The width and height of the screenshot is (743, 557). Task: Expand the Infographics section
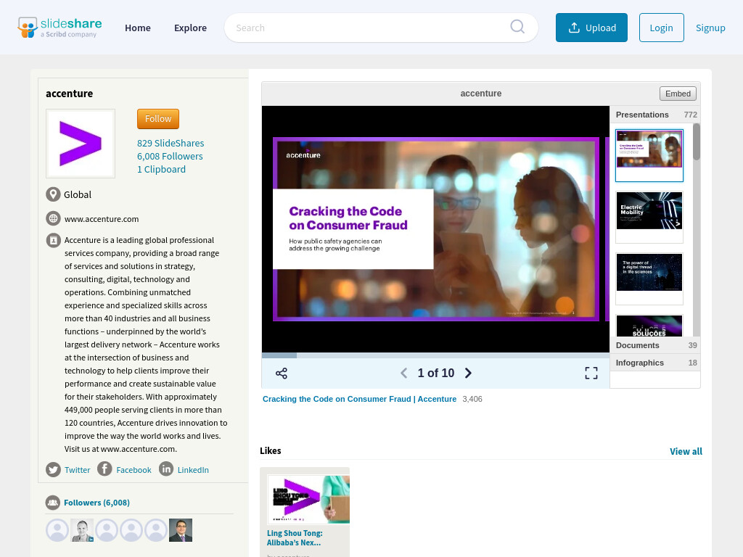(655, 363)
